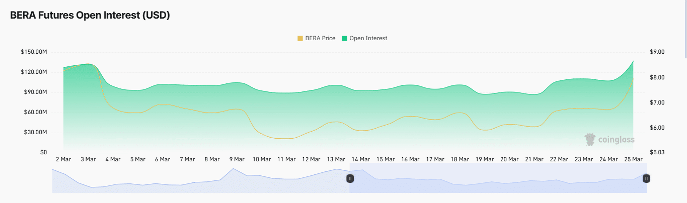The image size is (687, 203).
Task: Click the yellow BERA Price legend swatch
Action: coord(300,38)
